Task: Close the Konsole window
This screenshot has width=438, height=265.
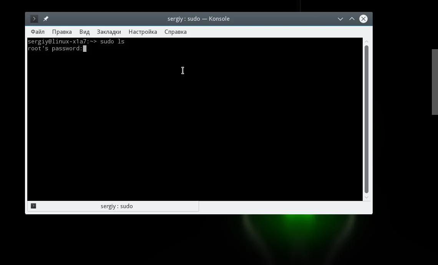Action: coord(363,19)
